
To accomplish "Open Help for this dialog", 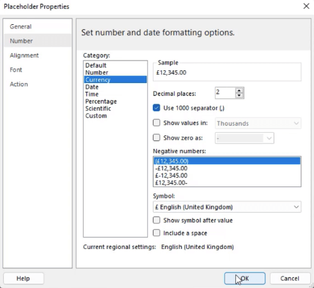I will tap(24, 278).
